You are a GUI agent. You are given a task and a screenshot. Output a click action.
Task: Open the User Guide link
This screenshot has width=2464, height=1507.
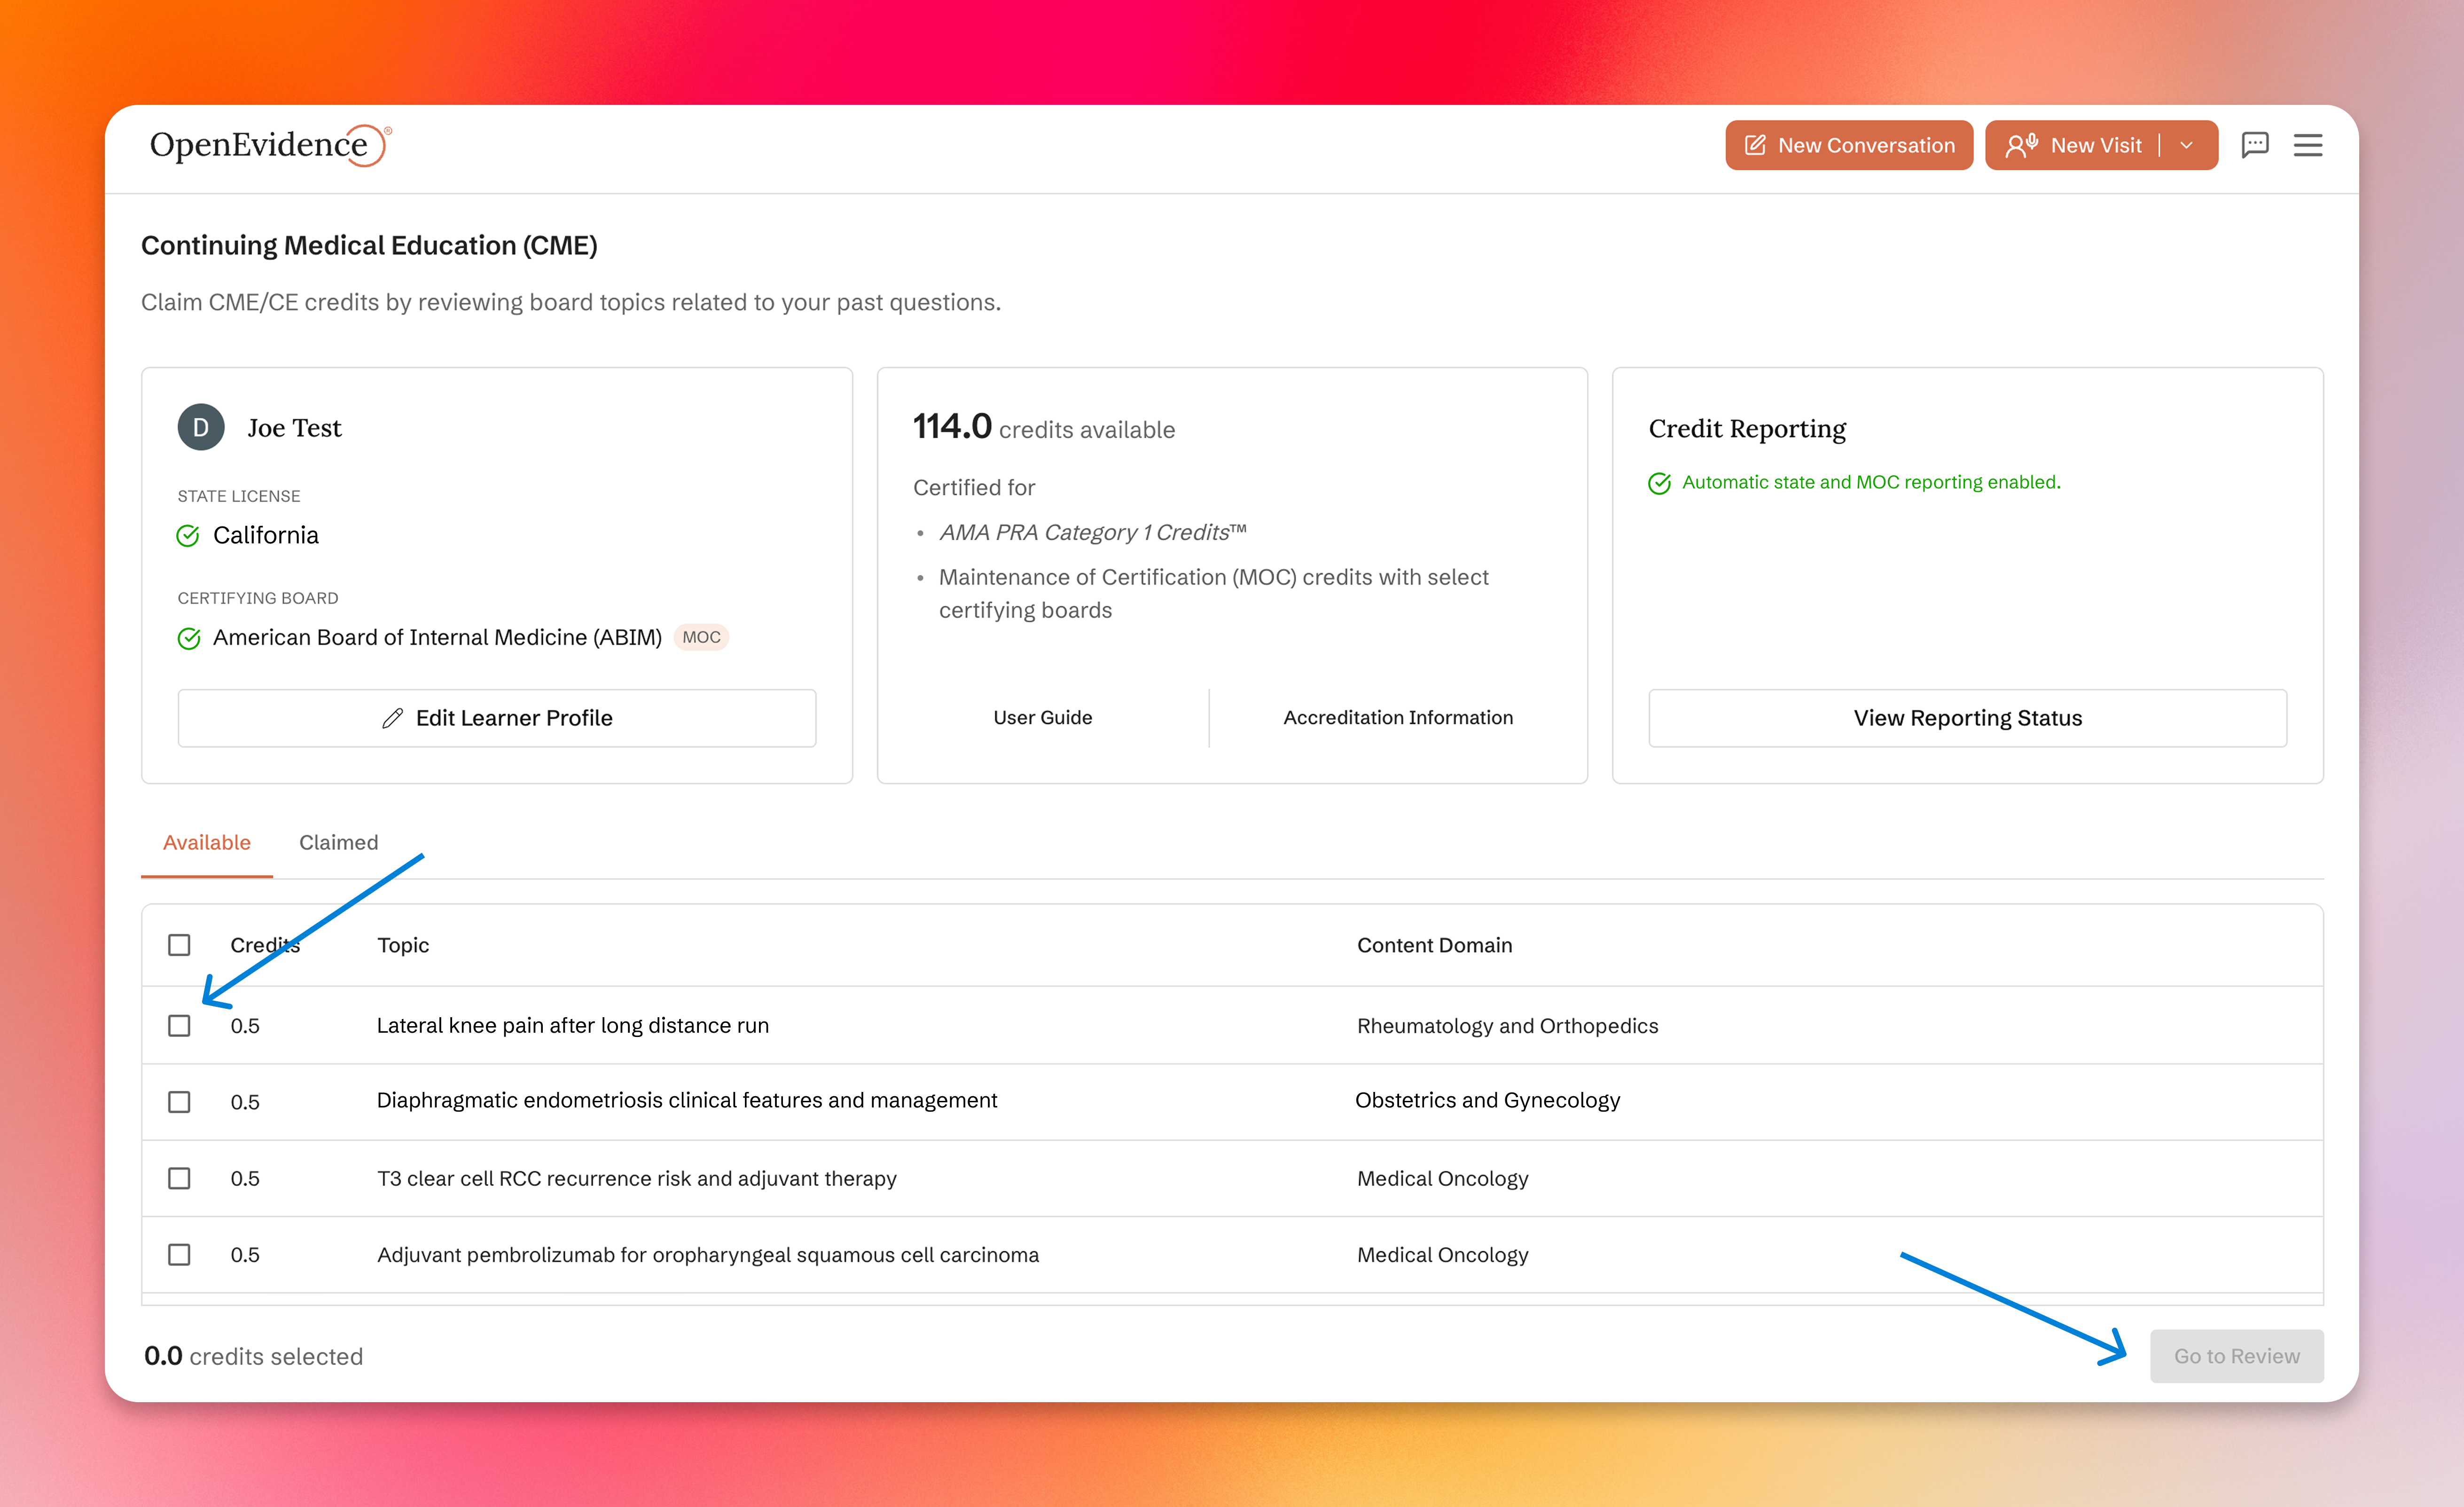coord(1042,717)
